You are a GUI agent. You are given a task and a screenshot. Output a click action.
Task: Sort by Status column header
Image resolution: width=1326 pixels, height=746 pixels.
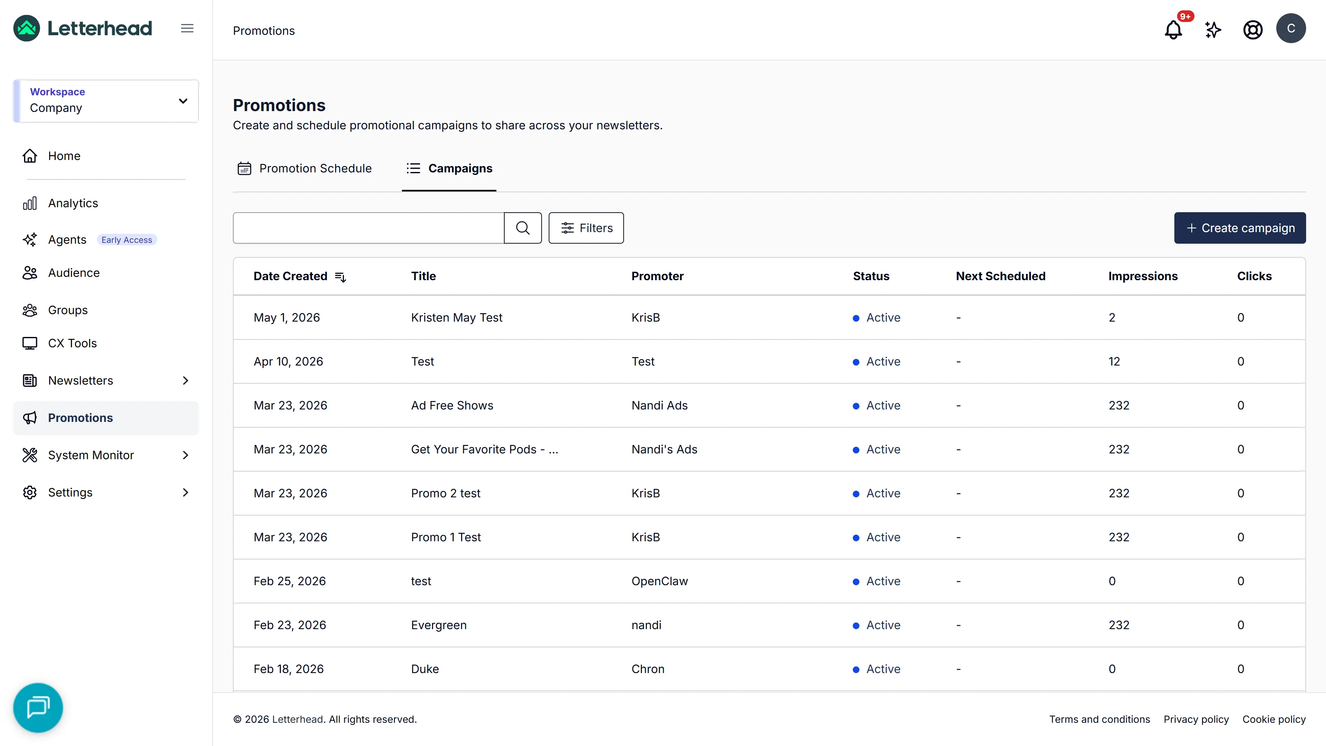[x=871, y=276]
